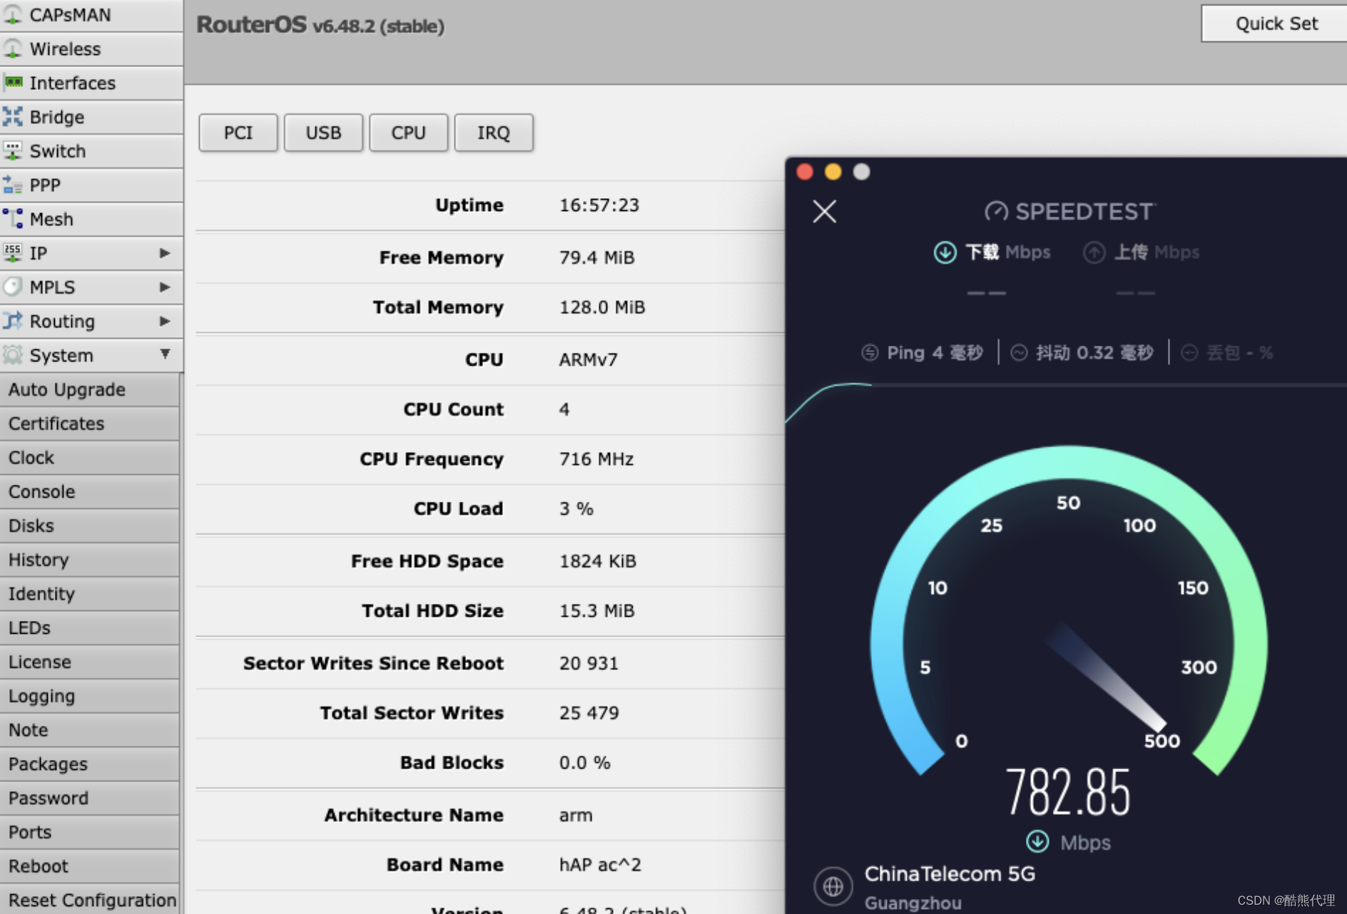Collapse the System menu arrow
1347x914 pixels.
[165, 354]
